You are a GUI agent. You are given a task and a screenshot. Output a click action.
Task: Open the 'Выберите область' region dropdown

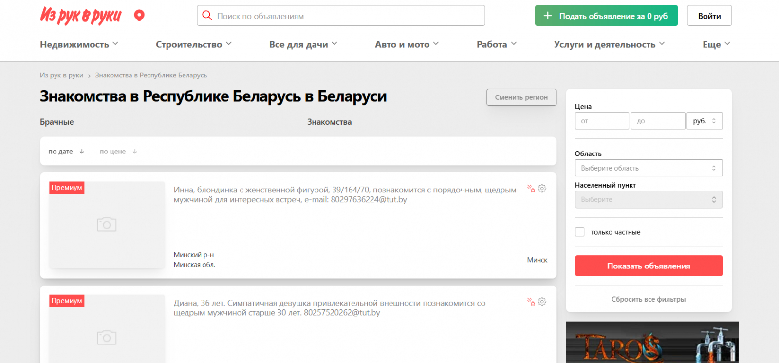click(x=648, y=168)
